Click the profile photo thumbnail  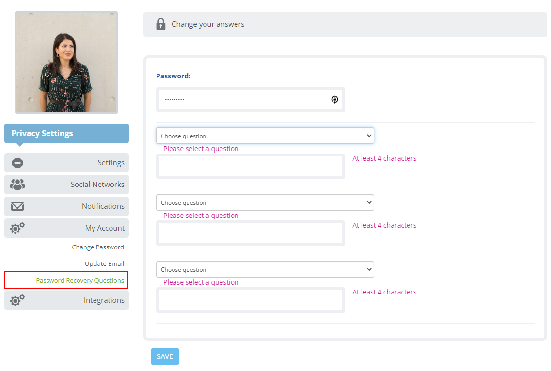[x=66, y=62]
